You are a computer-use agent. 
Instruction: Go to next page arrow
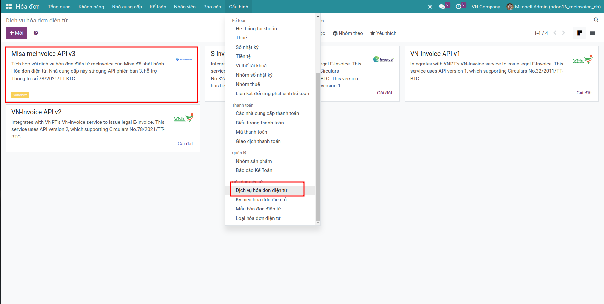(x=563, y=33)
